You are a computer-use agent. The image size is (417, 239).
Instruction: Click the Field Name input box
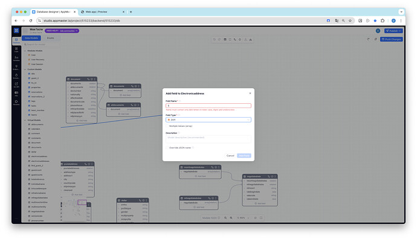tap(208, 106)
